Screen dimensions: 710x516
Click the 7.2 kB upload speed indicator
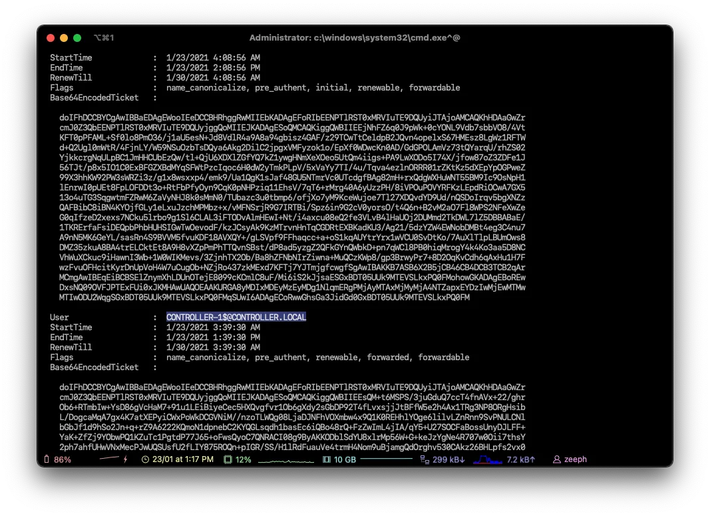click(521, 459)
